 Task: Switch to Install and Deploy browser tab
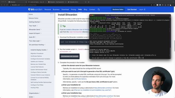click(37, 2)
